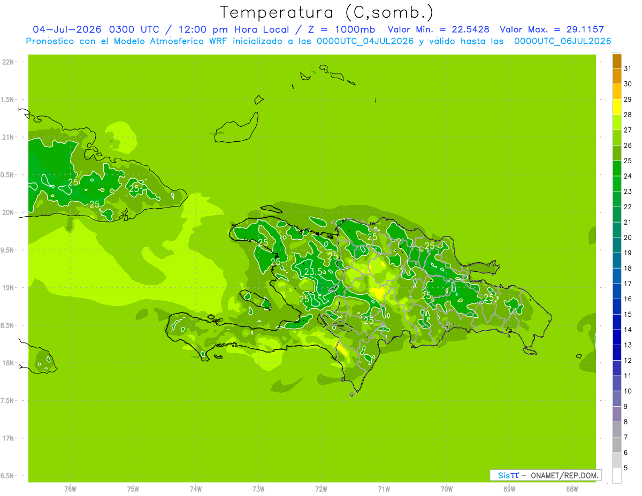642x496 pixels.
Task: Click the legend scale number 8
Action: click(626, 422)
